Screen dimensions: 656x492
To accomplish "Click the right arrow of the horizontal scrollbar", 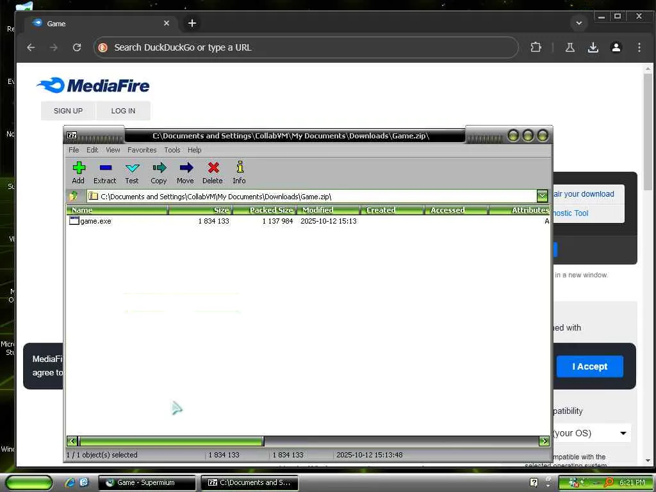I will [x=544, y=441].
